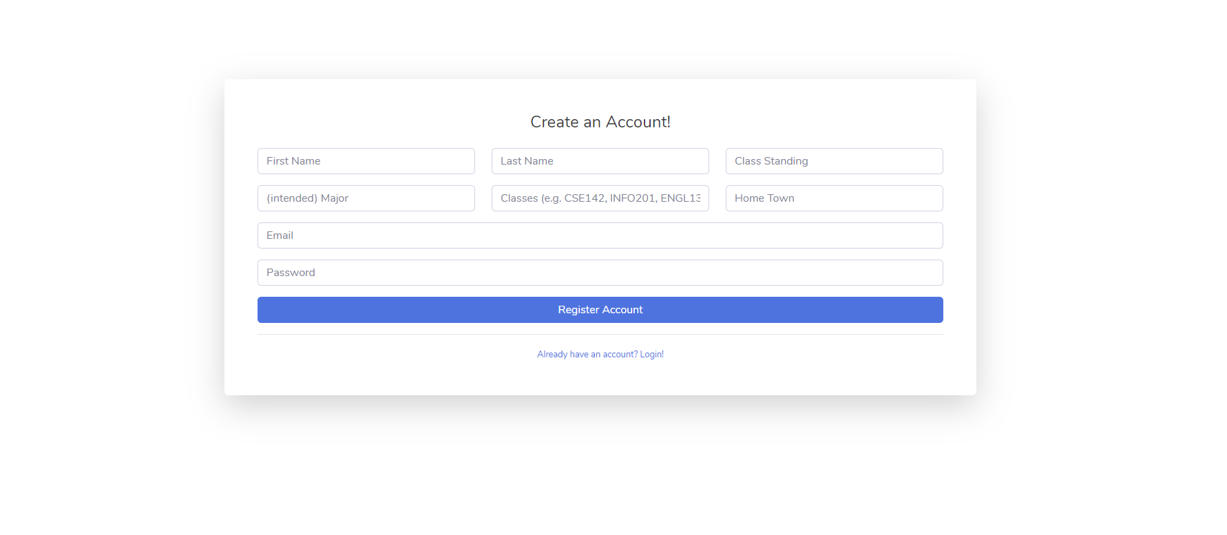This screenshot has width=1227, height=535.
Task: Click the Home Town field
Action: point(835,198)
